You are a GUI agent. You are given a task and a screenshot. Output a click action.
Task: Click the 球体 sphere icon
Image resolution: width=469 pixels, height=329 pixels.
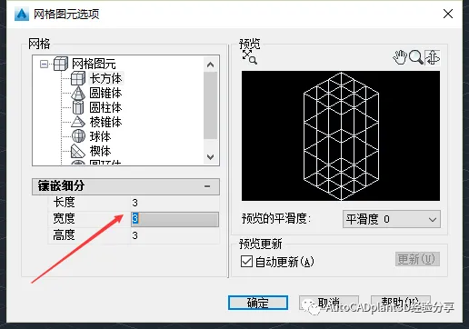coord(78,136)
